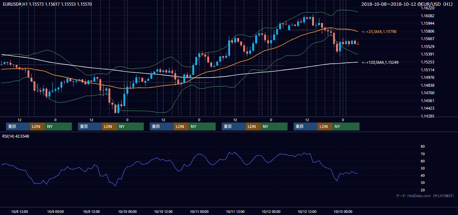Click RSI scale value 30

[x=423, y=183]
